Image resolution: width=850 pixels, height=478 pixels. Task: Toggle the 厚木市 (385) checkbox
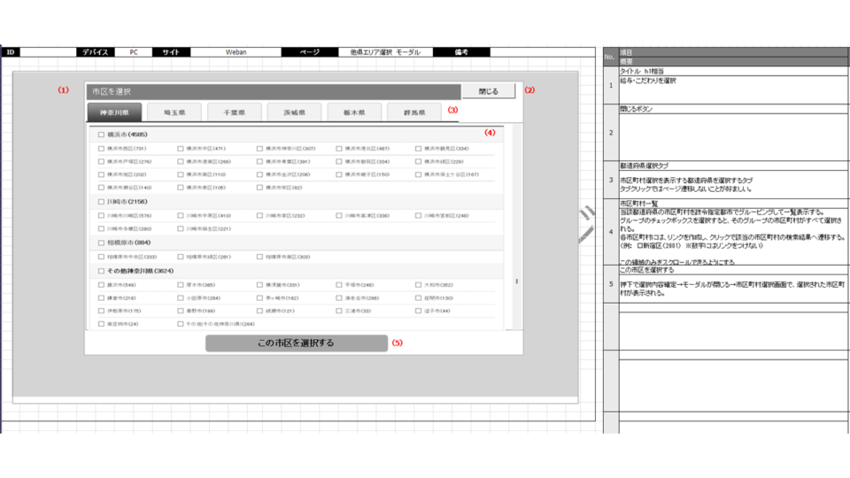click(181, 285)
